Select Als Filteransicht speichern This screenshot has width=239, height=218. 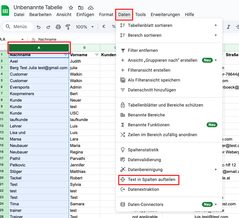[x=169, y=80]
